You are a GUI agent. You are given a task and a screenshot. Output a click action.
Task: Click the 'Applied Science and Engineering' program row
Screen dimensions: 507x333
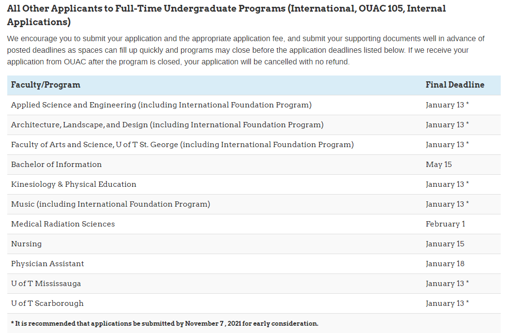coord(254,105)
